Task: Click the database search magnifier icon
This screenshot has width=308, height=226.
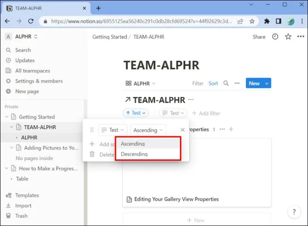Action: (226, 84)
